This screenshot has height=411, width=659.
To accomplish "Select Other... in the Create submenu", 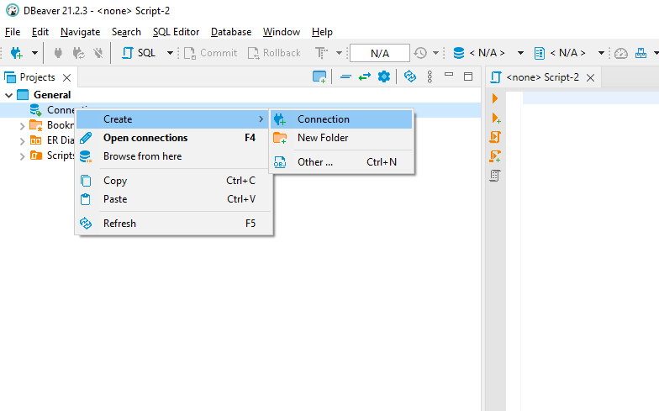I will (x=341, y=162).
